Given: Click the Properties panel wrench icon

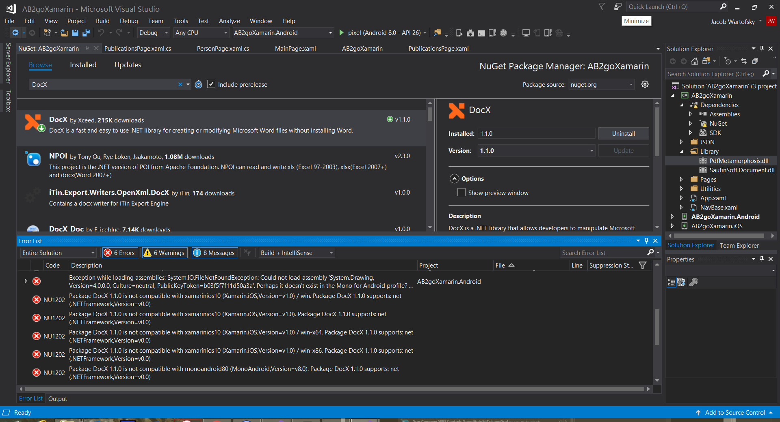Looking at the screenshot, I should click(694, 282).
